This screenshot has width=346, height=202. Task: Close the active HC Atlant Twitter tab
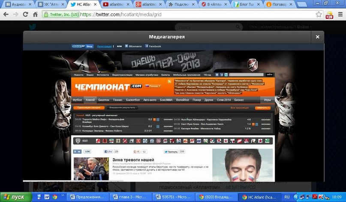(95, 4)
